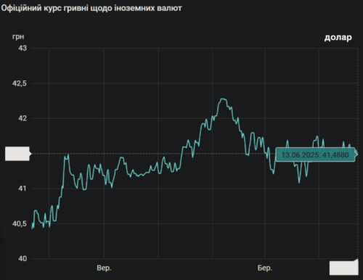Click the white value marker on the y-axis
The image size is (363, 280).
pyautogui.click(x=17, y=154)
